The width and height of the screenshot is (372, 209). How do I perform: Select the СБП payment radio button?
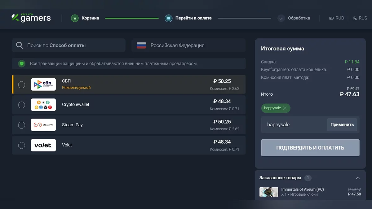[x=21, y=85]
